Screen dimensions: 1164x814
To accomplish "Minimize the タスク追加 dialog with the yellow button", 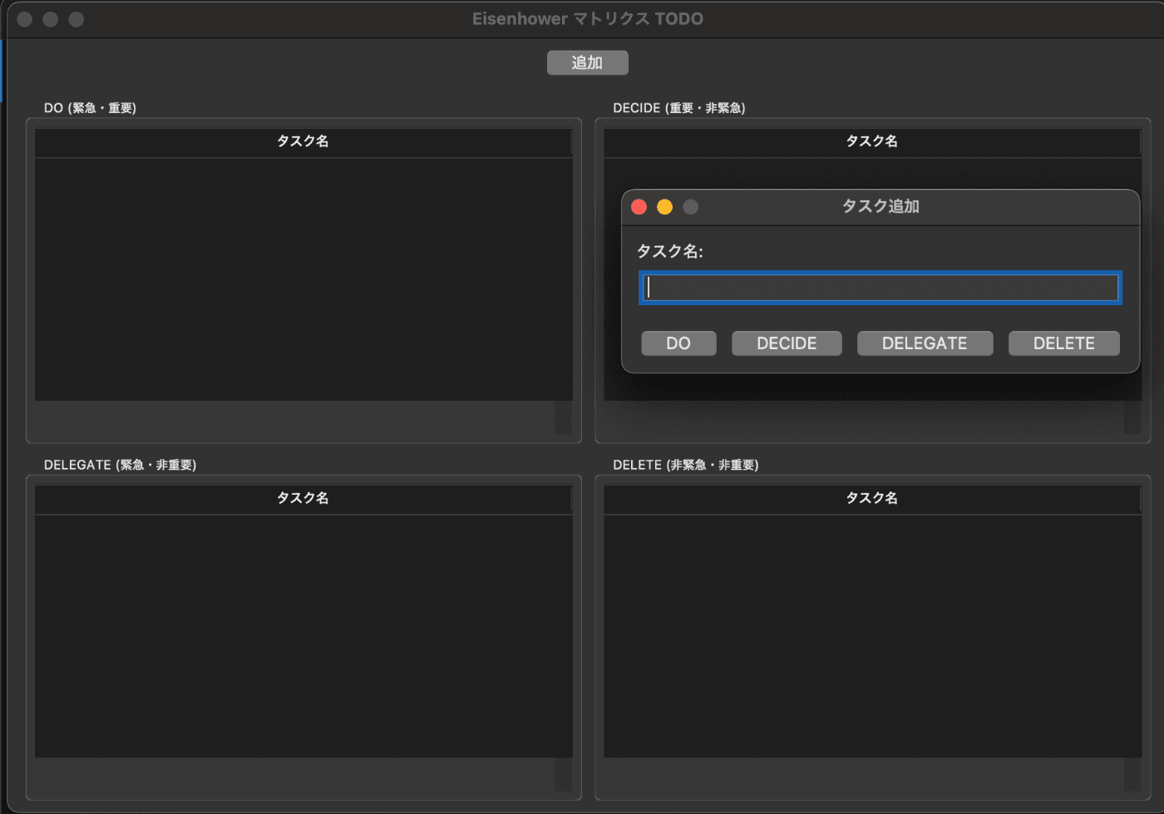I will [665, 207].
